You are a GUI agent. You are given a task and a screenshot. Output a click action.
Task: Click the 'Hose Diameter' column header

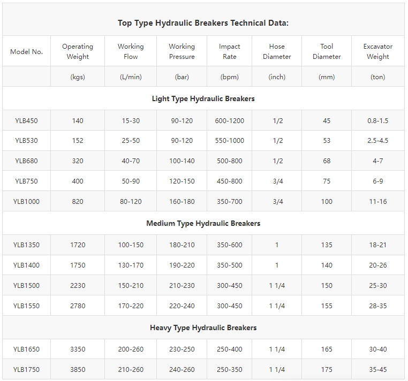click(277, 51)
